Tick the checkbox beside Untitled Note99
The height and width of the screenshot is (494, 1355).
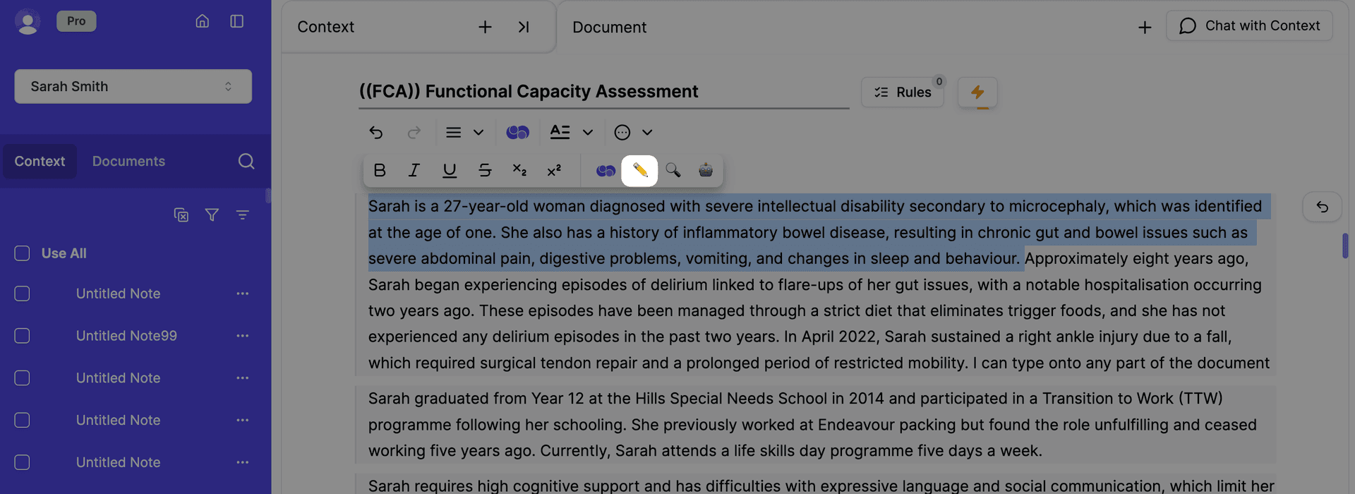click(23, 336)
